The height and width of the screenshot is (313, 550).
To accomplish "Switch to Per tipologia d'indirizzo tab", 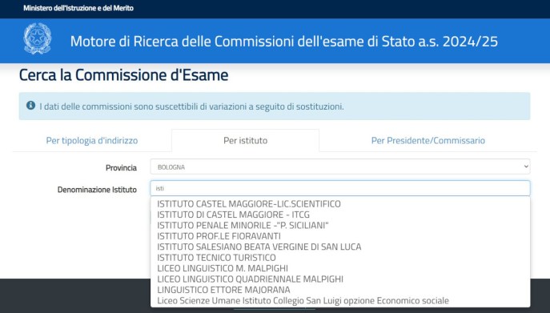I will click(x=92, y=140).
